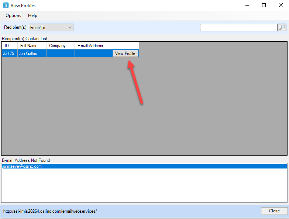This screenshot has height=219, width=289.
Task: Select the Jon Gallas name cell
Action: point(32,53)
